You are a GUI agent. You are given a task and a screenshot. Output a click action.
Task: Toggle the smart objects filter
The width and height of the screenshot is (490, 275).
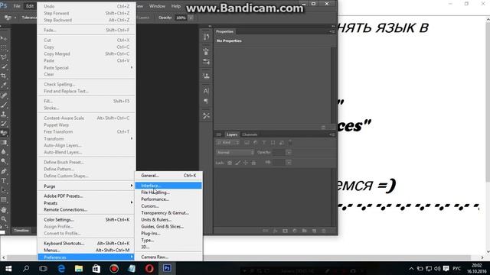pyautogui.click(x=281, y=143)
